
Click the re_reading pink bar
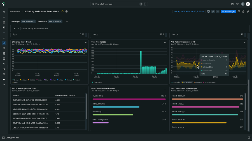[x=129, y=99]
